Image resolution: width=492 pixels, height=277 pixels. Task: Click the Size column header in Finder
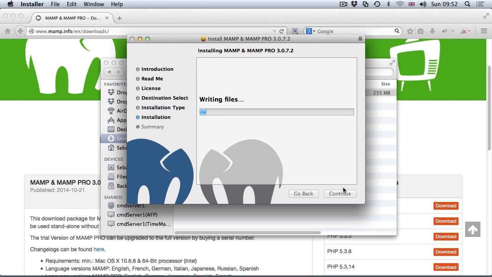pyautogui.click(x=385, y=84)
